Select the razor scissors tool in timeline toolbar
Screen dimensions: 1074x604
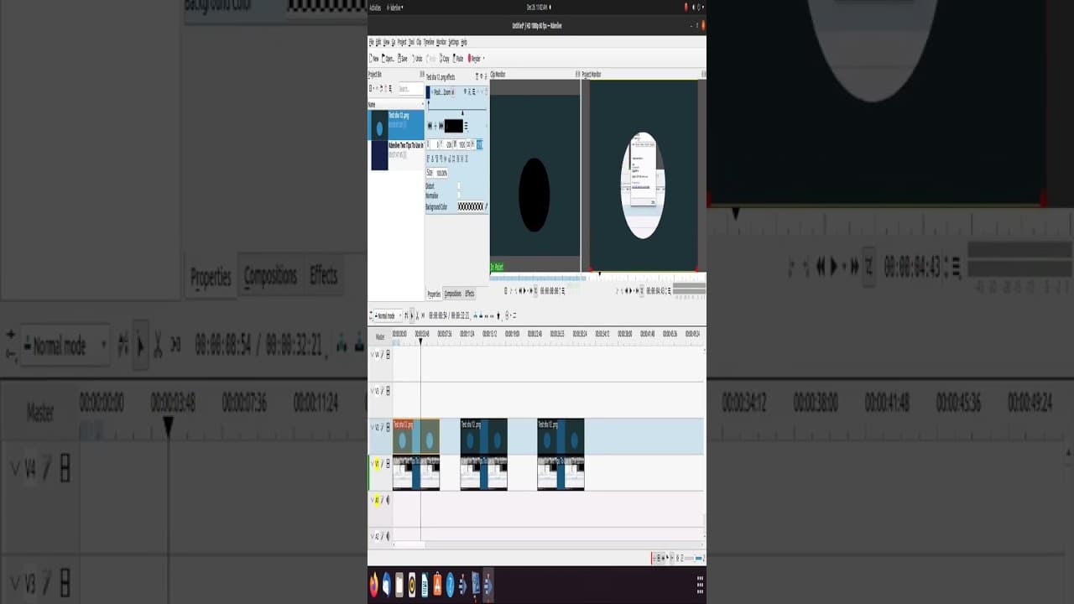417,315
